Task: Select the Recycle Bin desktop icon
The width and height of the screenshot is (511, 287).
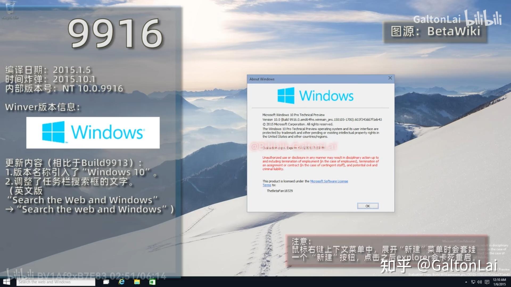Action: point(10,11)
